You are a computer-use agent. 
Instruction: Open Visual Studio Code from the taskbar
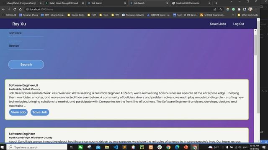click(116, 147)
